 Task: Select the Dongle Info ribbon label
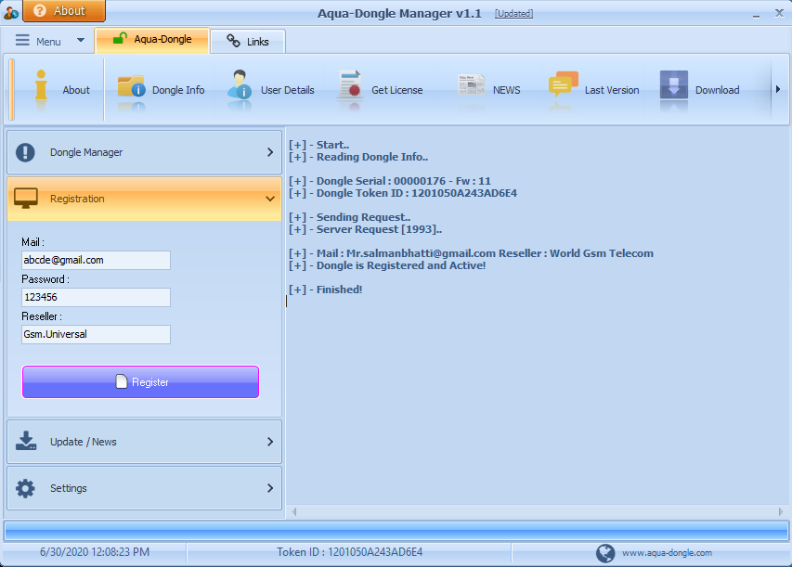pos(178,90)
